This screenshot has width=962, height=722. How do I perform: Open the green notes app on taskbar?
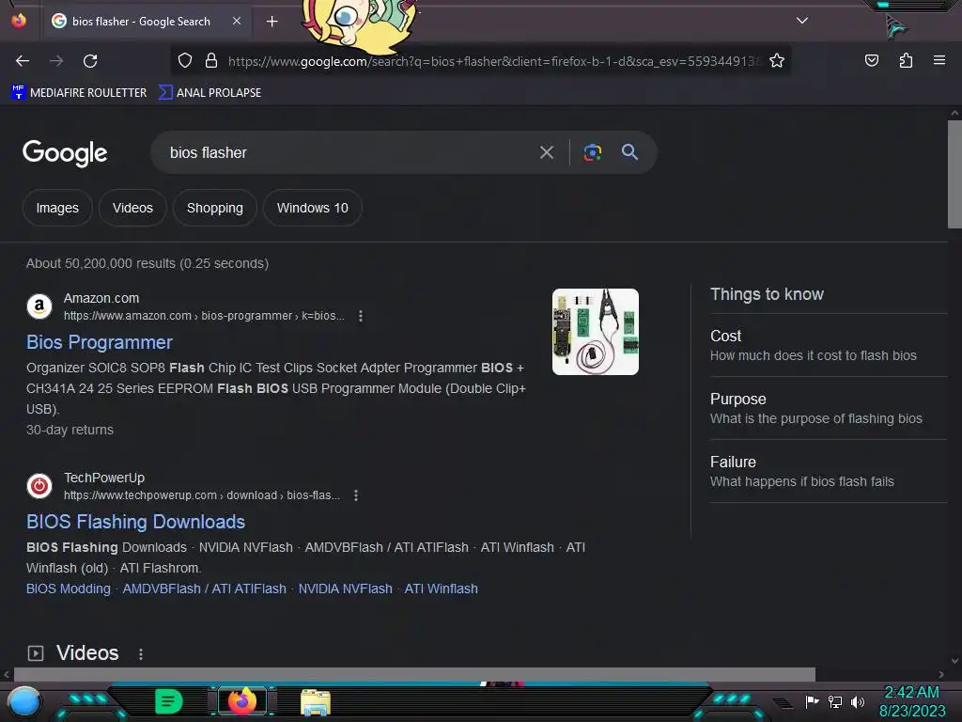coord(169,701)
